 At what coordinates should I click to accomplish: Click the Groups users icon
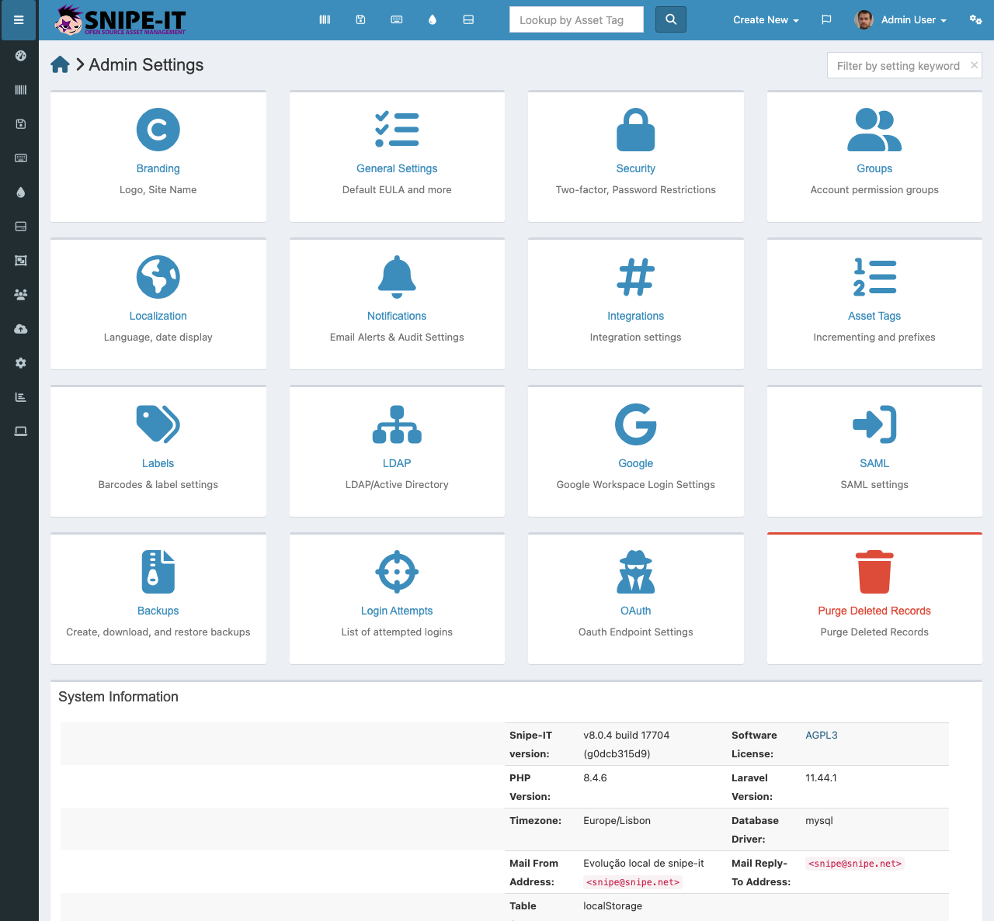874,130
